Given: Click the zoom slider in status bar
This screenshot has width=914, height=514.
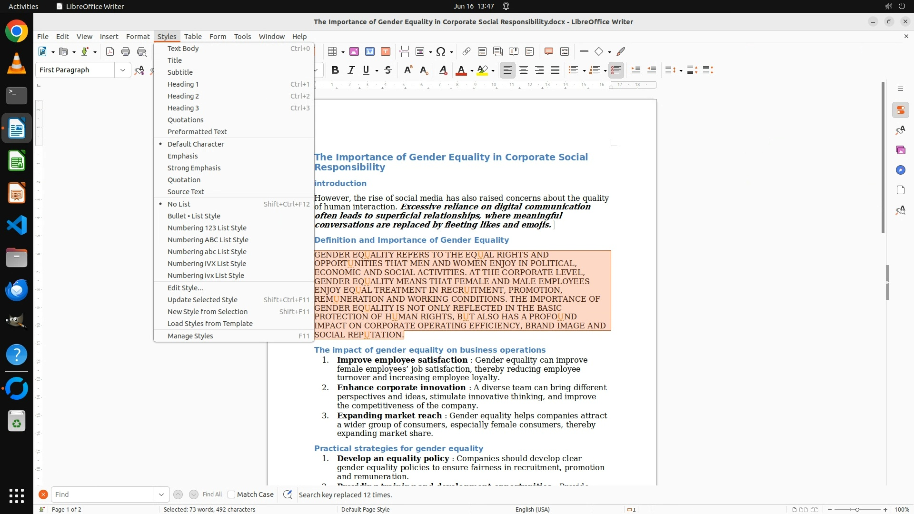Looking at the screenshot, I should [x=857, y=509].
